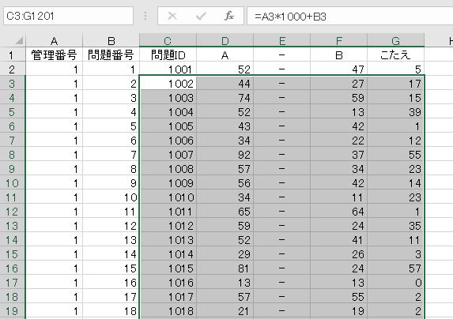
Task: Select column D header
Action: pos(225,41)
